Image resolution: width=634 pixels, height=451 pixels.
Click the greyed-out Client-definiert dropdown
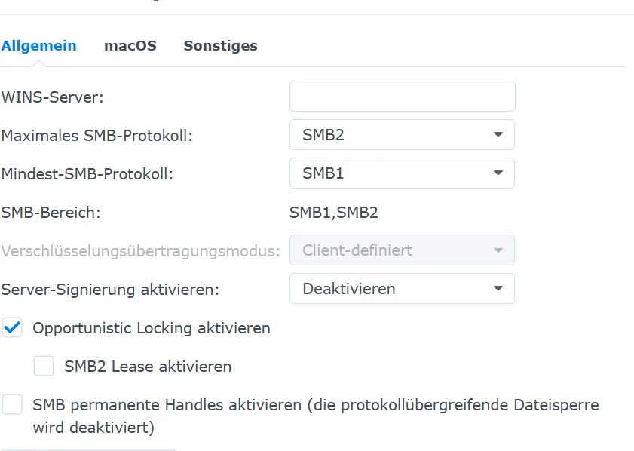pos(402,250)
